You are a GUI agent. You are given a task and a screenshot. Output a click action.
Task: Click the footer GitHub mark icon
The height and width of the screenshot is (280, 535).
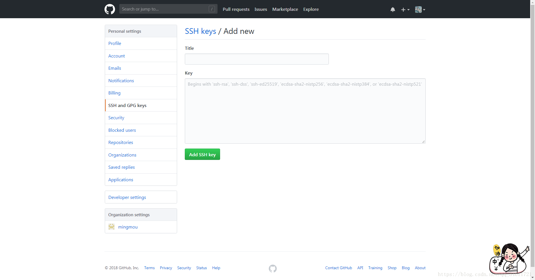pyautogui.click(x=273, y=268)
